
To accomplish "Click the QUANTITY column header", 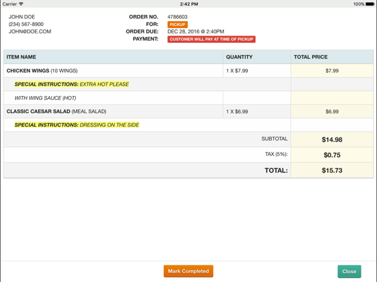I will point(257,57).
